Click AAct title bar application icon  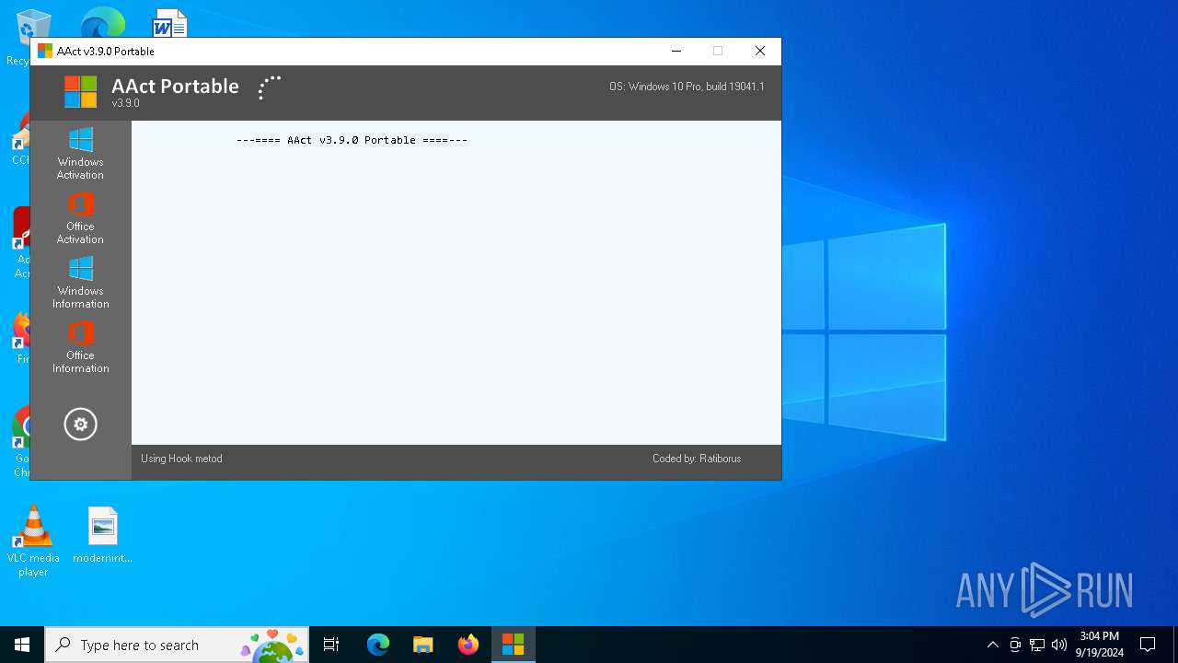pyautogui.click(x=45, y=51)
